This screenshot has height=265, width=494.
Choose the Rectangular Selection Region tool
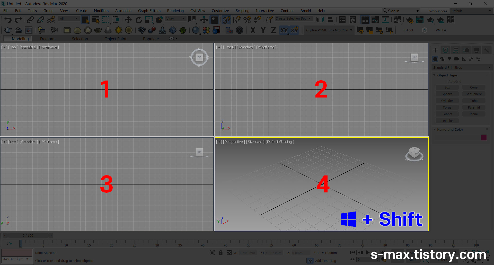106,20
